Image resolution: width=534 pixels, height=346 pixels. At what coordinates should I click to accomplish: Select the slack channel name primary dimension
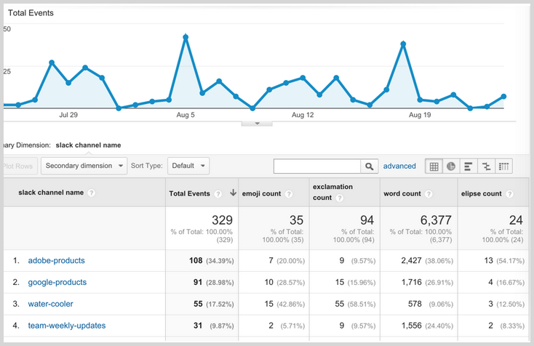pos(88,145)
